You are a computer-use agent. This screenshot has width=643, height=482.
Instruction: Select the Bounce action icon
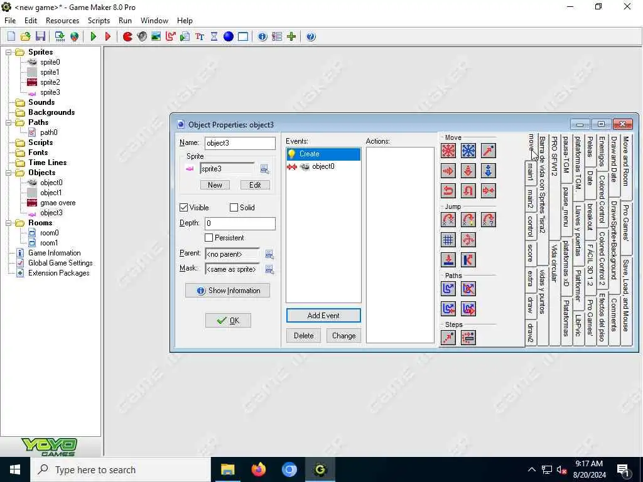pyautogui.click(x=468, y=259)
